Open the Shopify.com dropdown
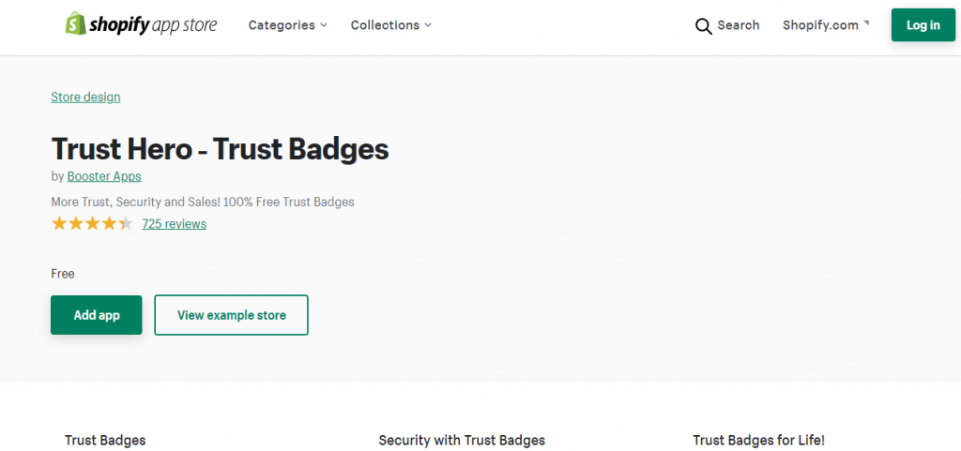Screen dimensions: 961x451 [x=826, y=25]
